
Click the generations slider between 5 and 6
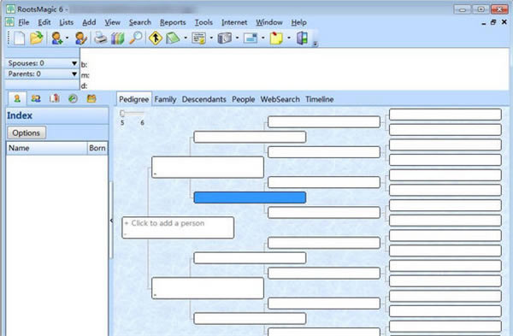point(132,114)
